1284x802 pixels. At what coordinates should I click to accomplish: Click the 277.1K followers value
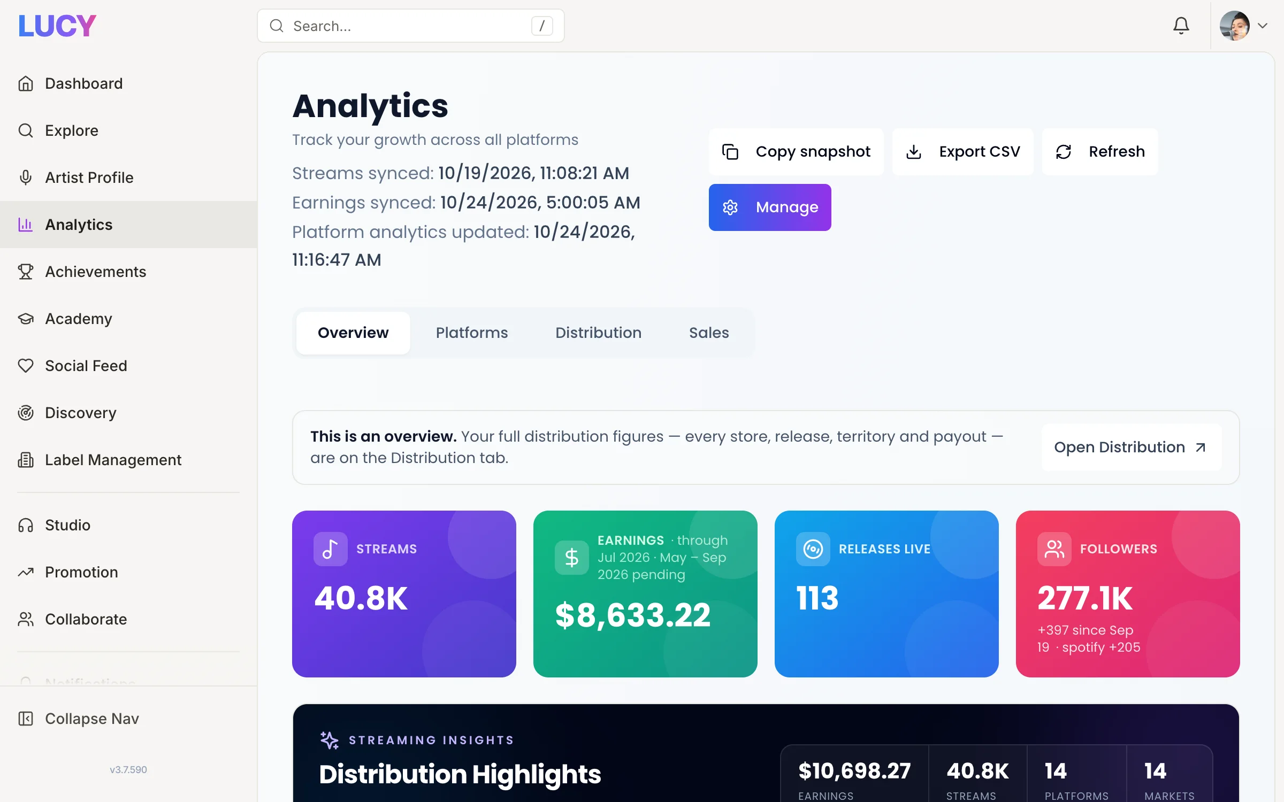[x=1085, y=598]
